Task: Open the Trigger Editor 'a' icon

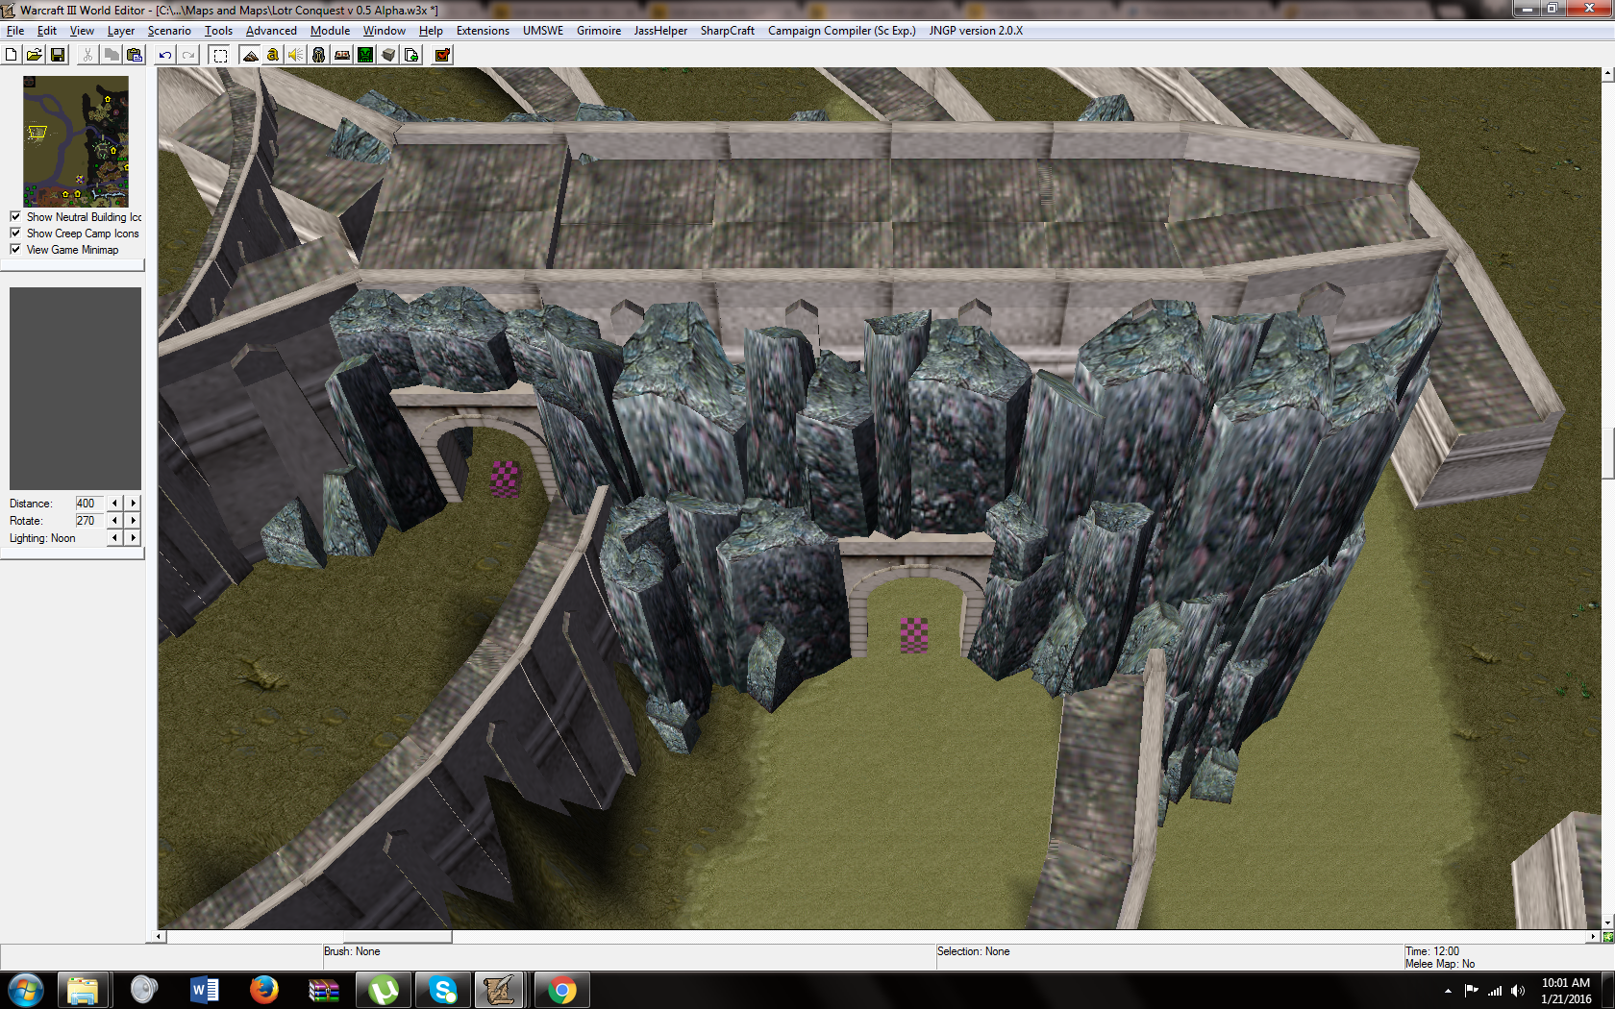Action: click(x=273, y=55)
